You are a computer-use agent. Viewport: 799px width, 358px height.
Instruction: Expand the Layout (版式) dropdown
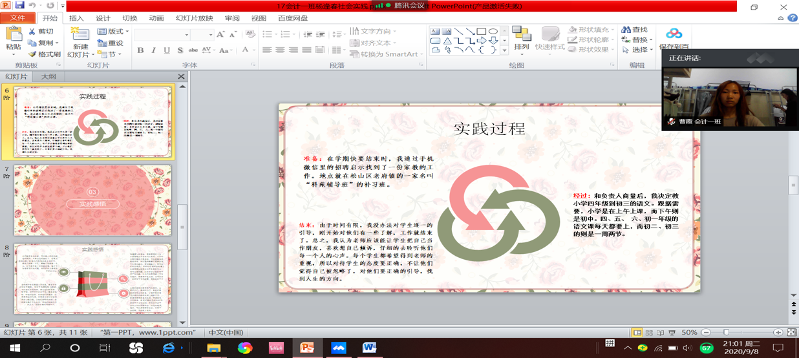coord(114,31)
